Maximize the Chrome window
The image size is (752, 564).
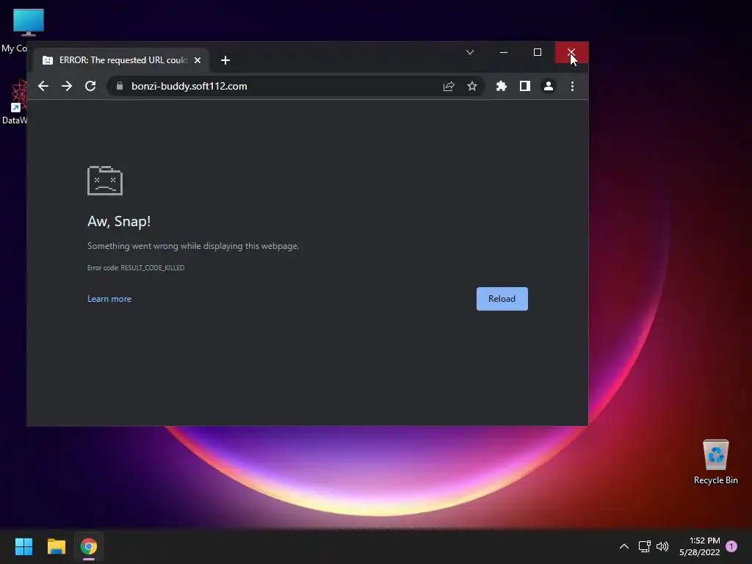(x=538, y=52)
